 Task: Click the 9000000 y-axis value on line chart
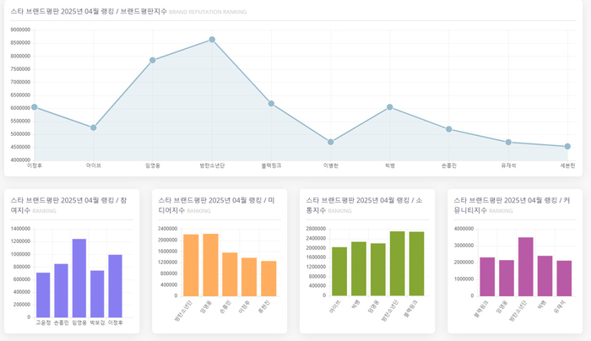pyautogui.click(x=20, y=30)
